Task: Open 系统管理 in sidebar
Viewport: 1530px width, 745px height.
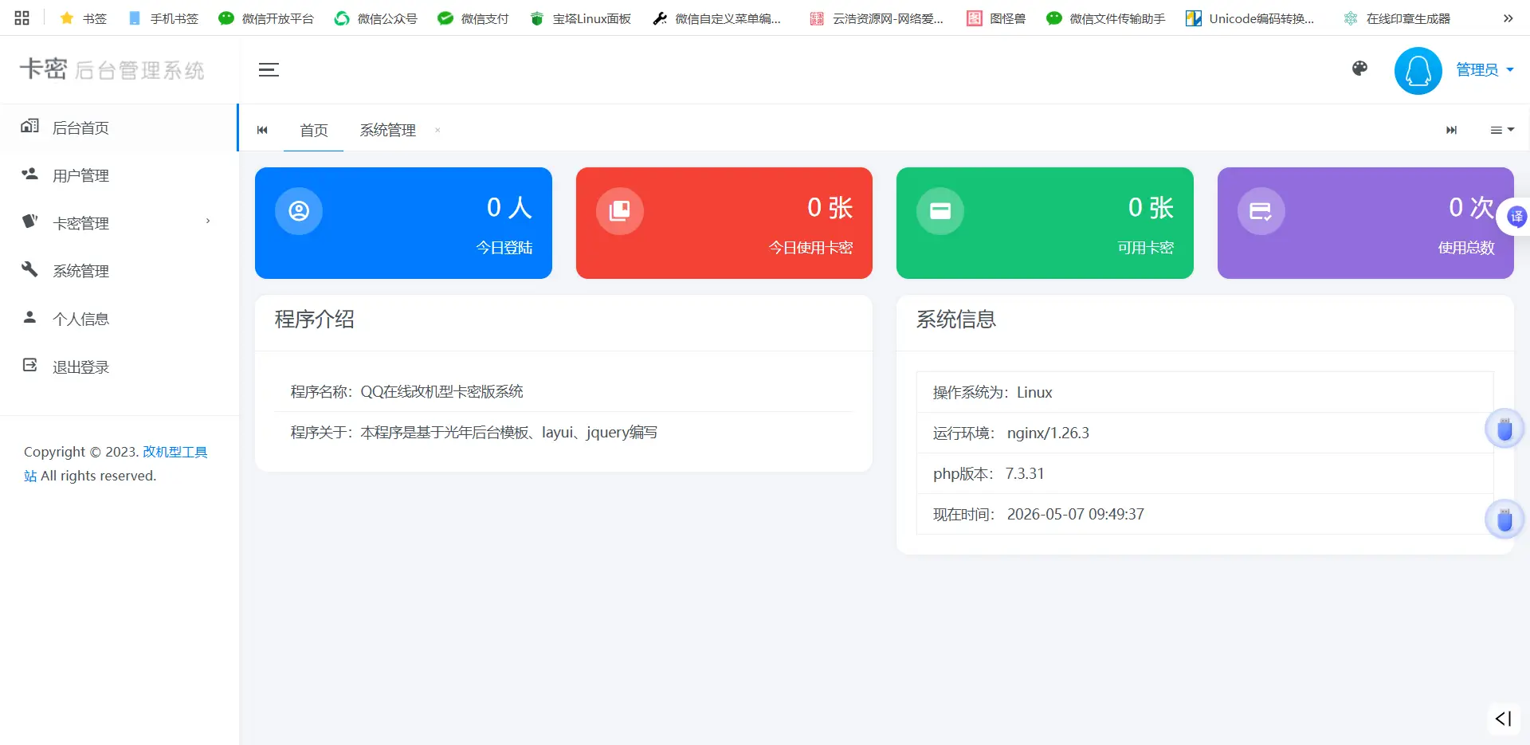Action: [x=119, y=271]
